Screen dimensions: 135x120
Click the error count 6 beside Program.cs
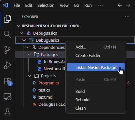click(128, 83)
